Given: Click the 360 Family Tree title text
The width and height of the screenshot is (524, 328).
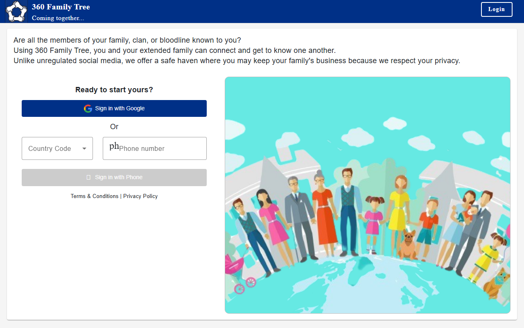Looking at the screenshot, I should [61, 7].
